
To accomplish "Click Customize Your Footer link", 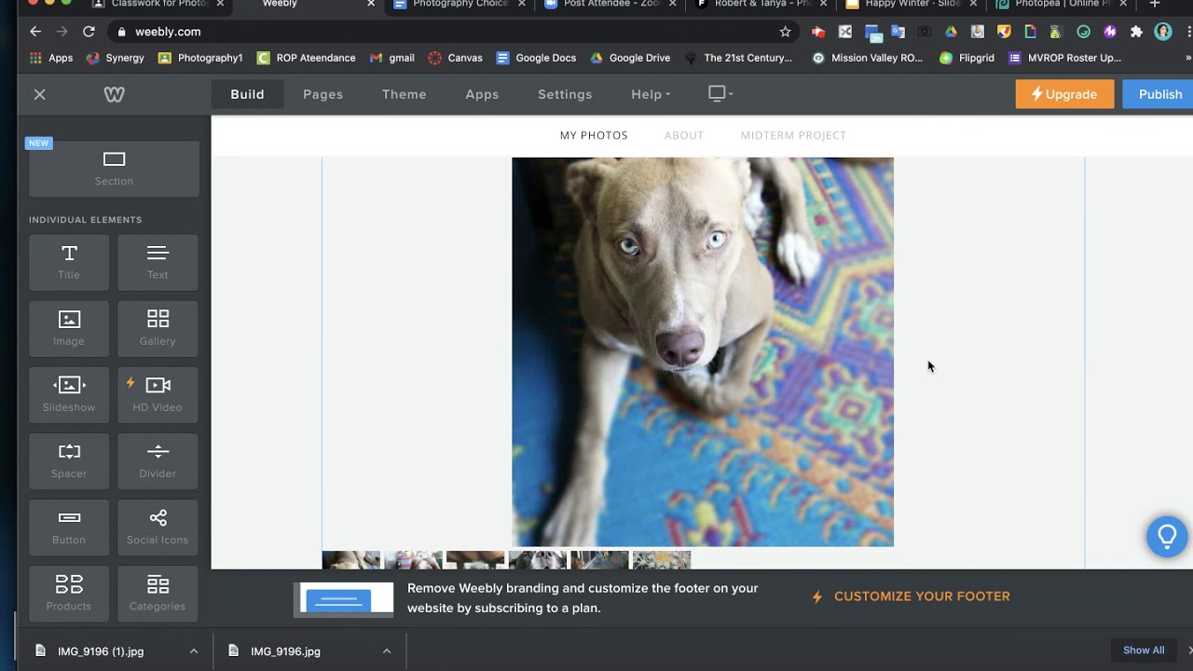I will click(x=912, y=596).
